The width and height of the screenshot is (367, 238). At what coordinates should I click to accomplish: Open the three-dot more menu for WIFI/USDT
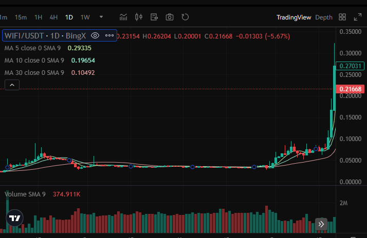[x=109, y=35]
